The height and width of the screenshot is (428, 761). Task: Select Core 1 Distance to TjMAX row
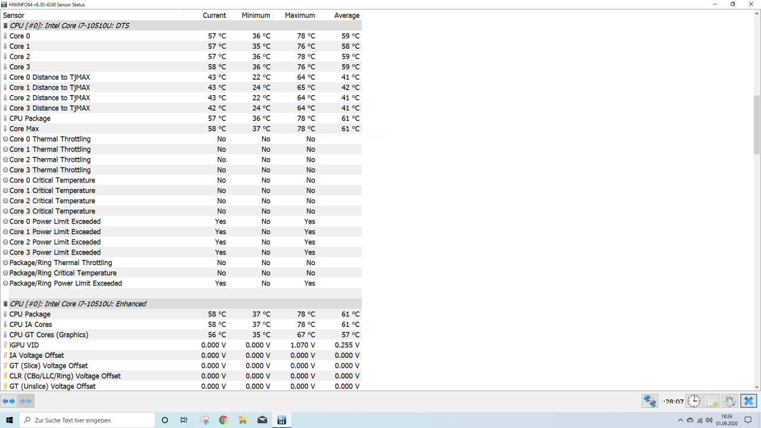click(181, 87)
